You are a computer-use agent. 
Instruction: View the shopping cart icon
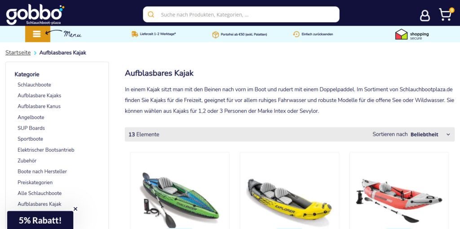point(445,15)
